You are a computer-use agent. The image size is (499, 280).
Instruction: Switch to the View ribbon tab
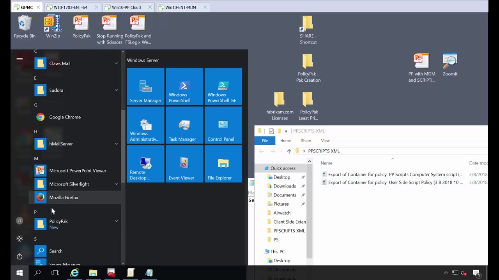point(325,141)
